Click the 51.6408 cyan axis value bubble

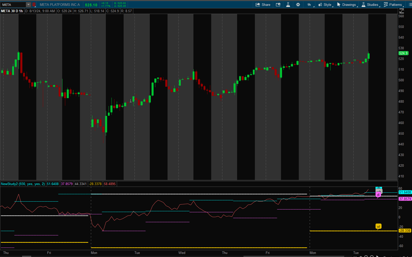coord(405,192)
